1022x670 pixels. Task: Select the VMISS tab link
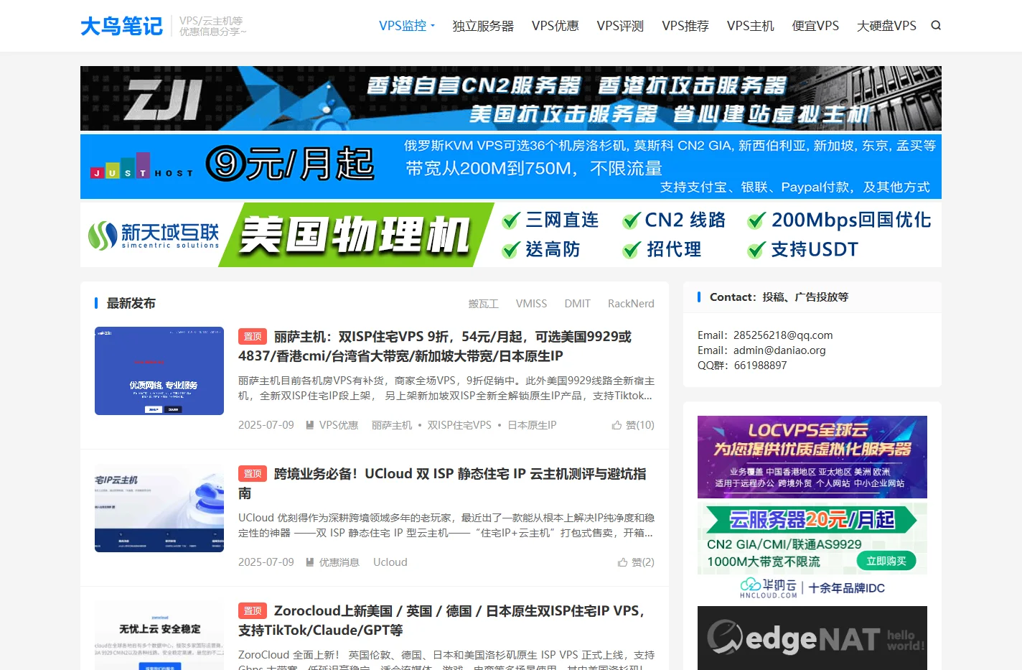(x=531, y=304)
